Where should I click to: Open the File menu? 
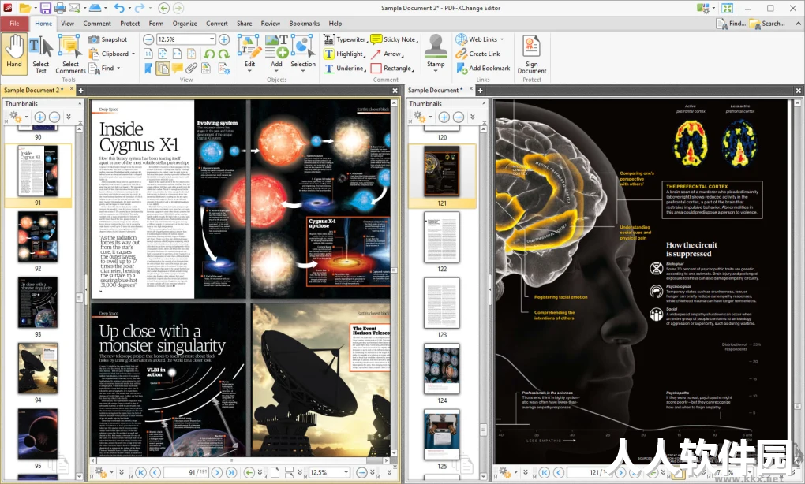tap(14, 24)
